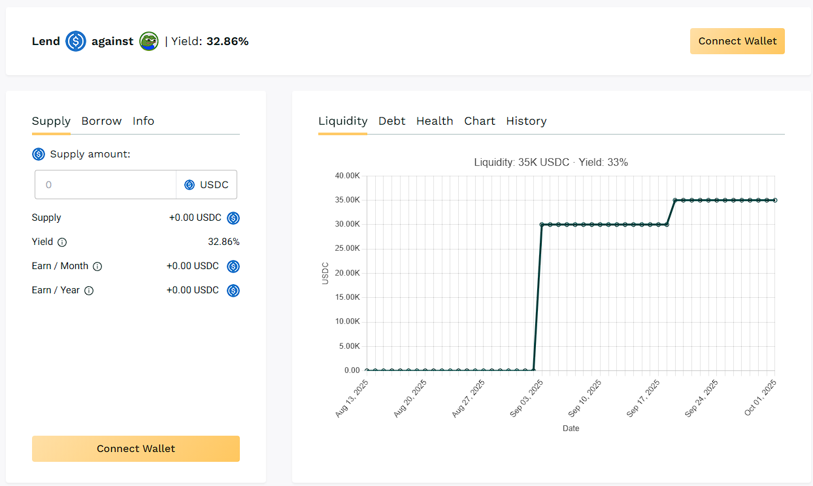
Task: Select the USDC currency selector in input
Action: pyautogui.click(x=207, y=185)
